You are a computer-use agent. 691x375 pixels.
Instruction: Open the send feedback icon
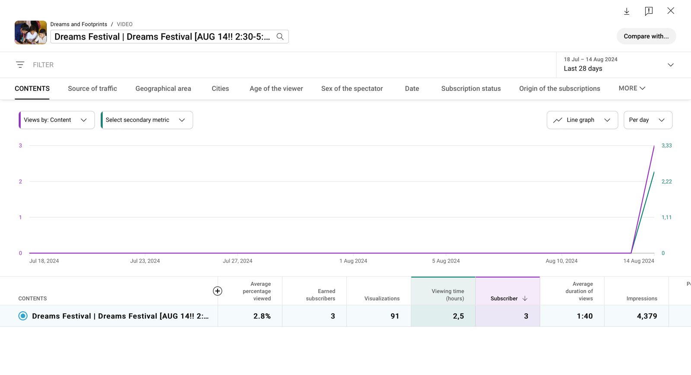[648, 11]
